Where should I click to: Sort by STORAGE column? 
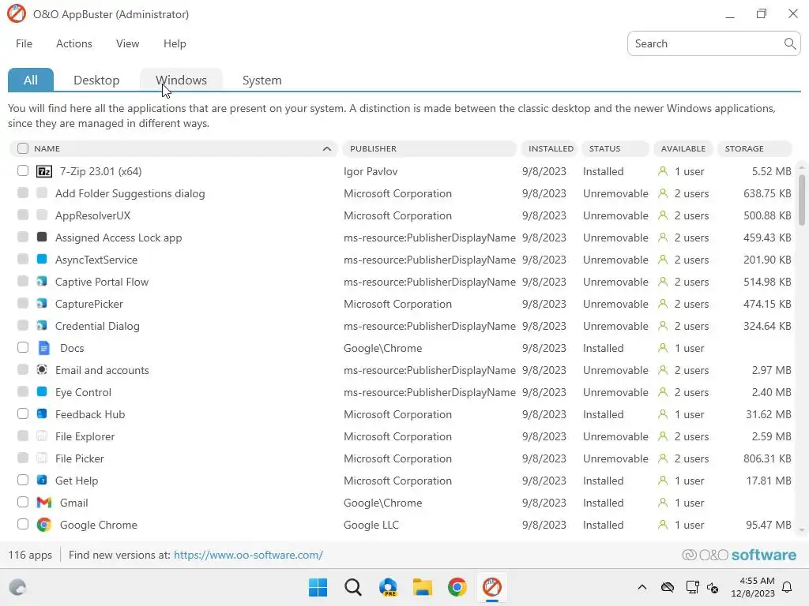point(754,148)
